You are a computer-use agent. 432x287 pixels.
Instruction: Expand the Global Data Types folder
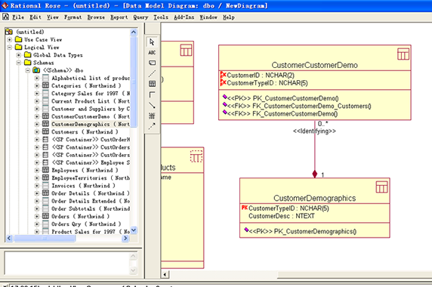(19, 55)
